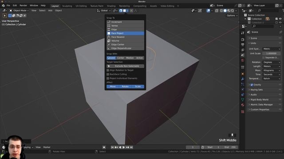
Task: Open the File menu
Action: pos(8,6)
